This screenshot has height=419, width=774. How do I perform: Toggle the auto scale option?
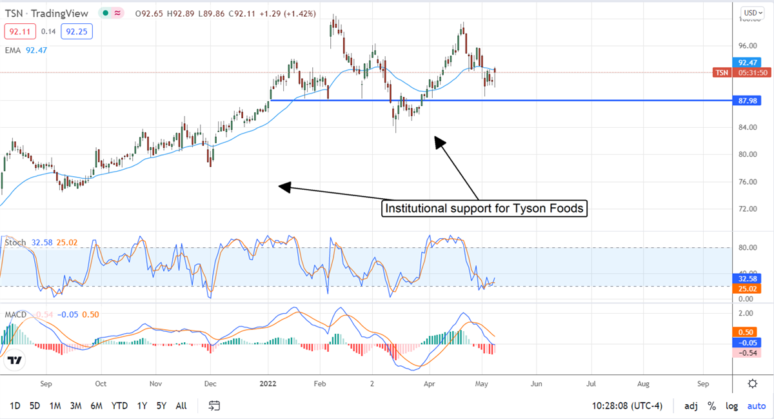point(757,406)
